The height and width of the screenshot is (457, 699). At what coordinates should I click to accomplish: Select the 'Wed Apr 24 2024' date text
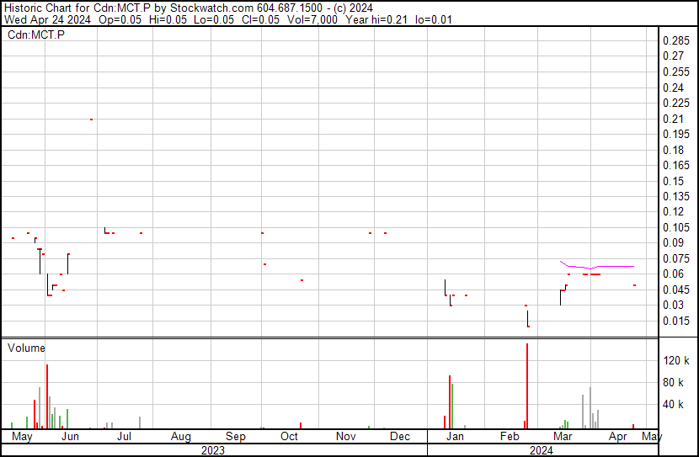(x=47, y=19)
